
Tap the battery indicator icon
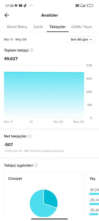click(x=90, y=6)
